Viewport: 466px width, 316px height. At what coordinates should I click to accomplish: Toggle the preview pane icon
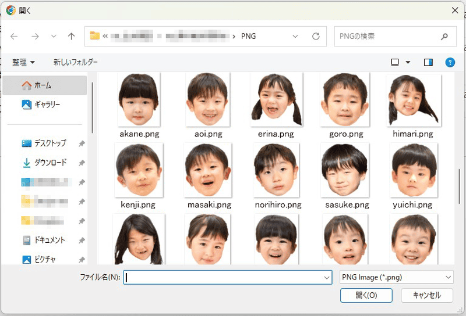point(428,62)
